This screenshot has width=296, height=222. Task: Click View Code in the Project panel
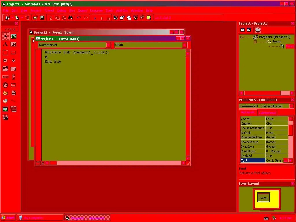(x=243, y=30)
